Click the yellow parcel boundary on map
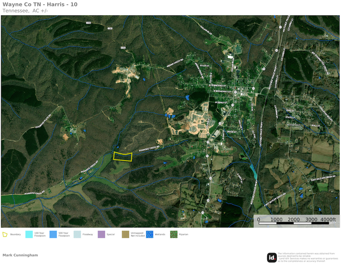The height and width of the screenshot is (264, 341). [x=123, y=156]
